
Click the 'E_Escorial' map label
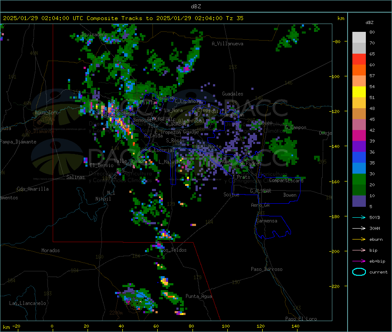pyautogui.click(x=162, y=150)
